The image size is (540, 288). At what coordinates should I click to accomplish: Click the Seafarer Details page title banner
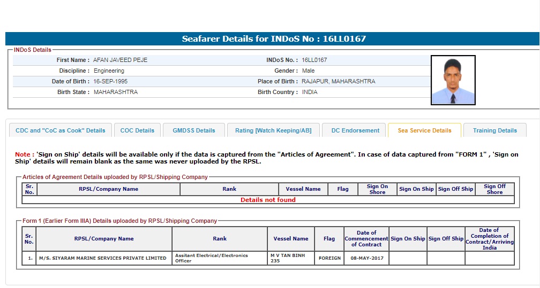[x=274, y=39]
